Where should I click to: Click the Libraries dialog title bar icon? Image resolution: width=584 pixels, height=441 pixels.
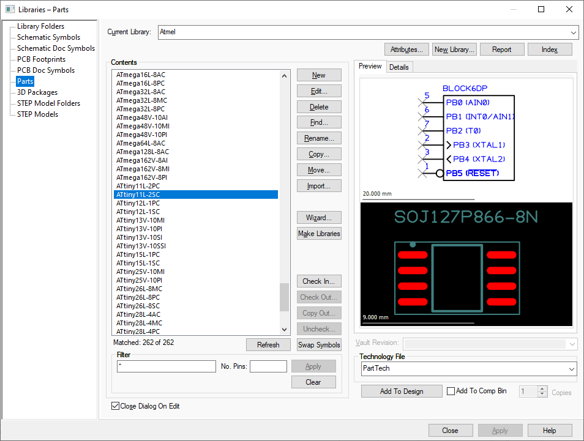coord(10,9)
